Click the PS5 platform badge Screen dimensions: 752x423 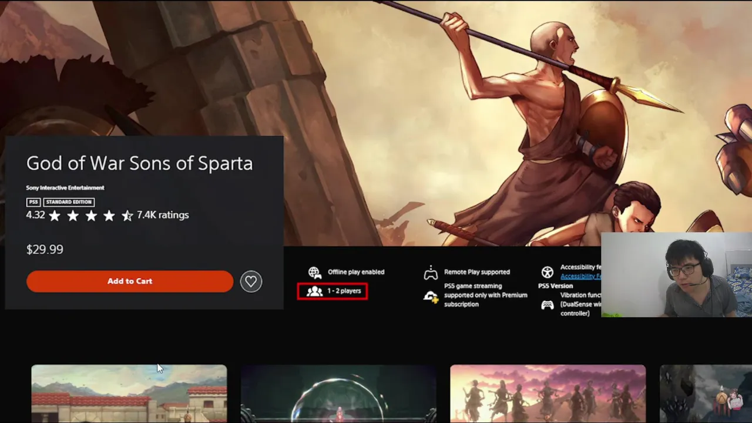[x=33, y=202]
